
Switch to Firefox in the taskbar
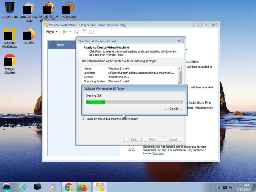(x=84, y=187)
